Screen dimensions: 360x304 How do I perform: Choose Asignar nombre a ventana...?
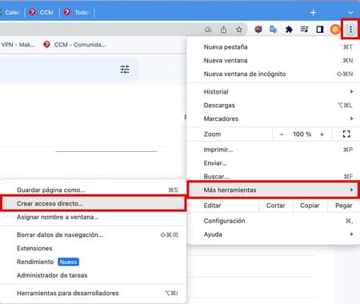pyautogui.click(x=93, y=217)
